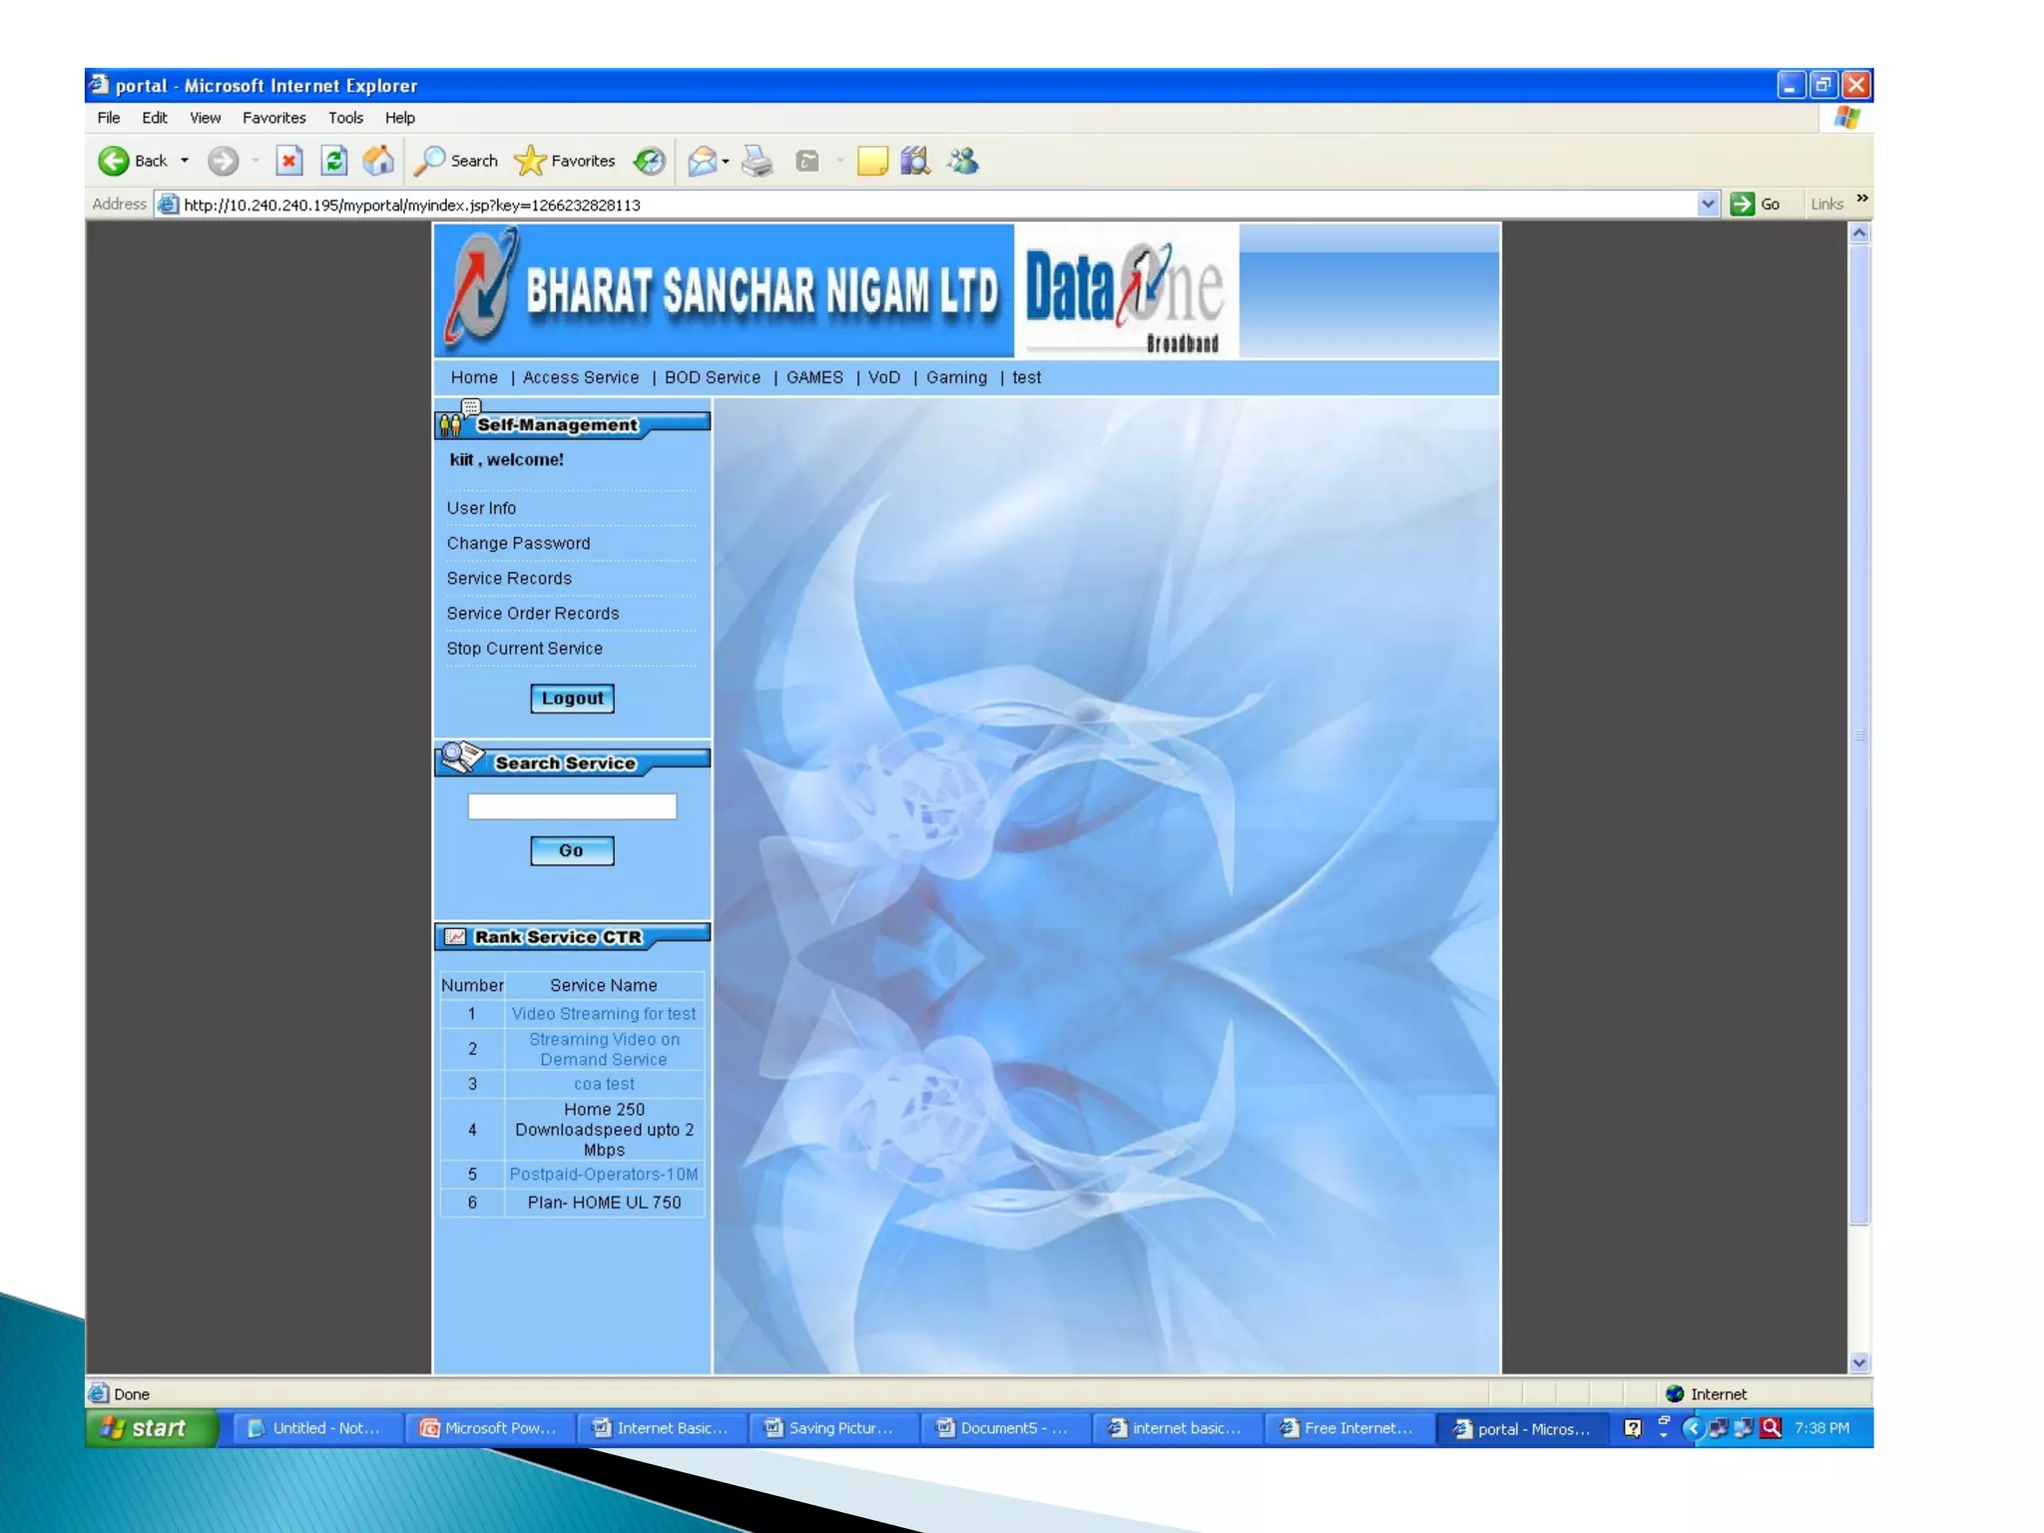Open the Favorites menu in menu bar
2044x1533 pixels.
[x=273, y=118]
